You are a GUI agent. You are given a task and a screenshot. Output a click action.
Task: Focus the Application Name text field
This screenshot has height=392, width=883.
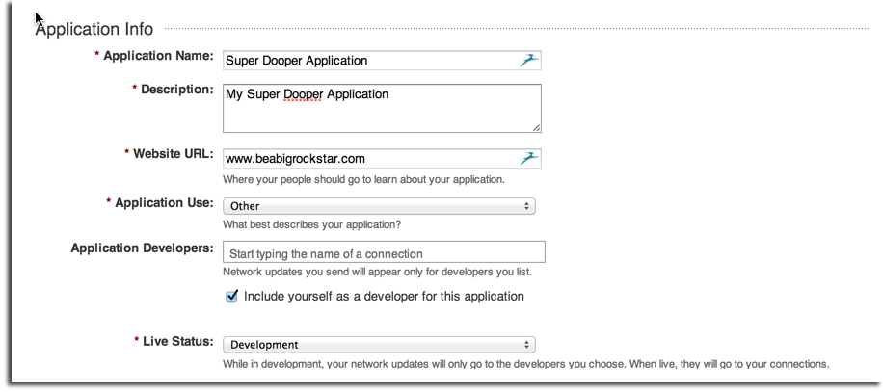366,61
